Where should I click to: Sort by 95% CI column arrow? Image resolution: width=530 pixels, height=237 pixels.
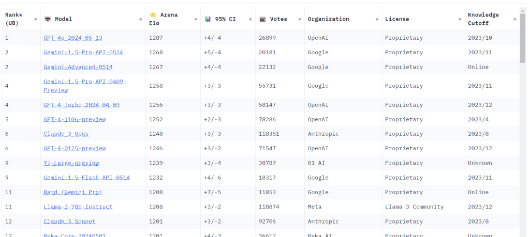click(250, 19)
